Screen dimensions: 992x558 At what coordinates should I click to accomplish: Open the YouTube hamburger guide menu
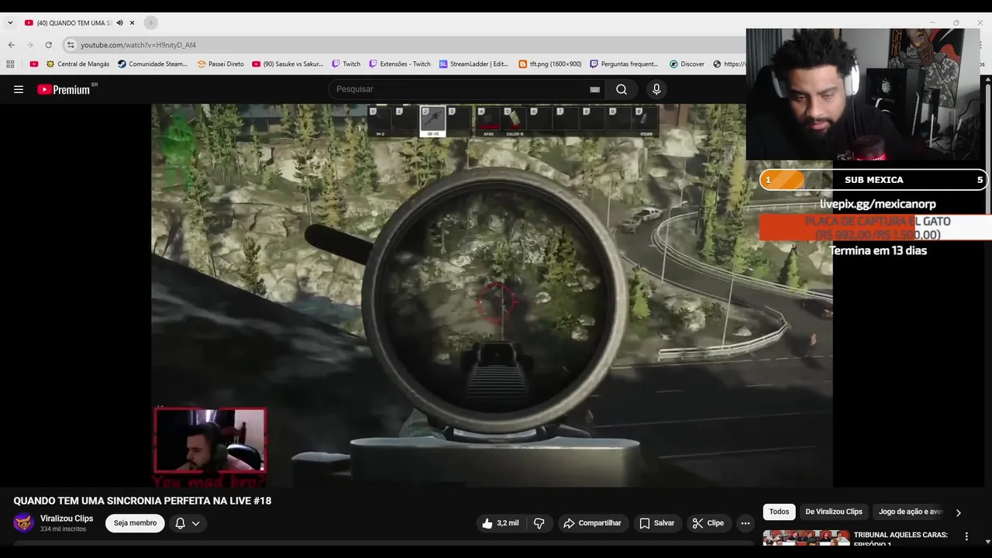(19, 89)
